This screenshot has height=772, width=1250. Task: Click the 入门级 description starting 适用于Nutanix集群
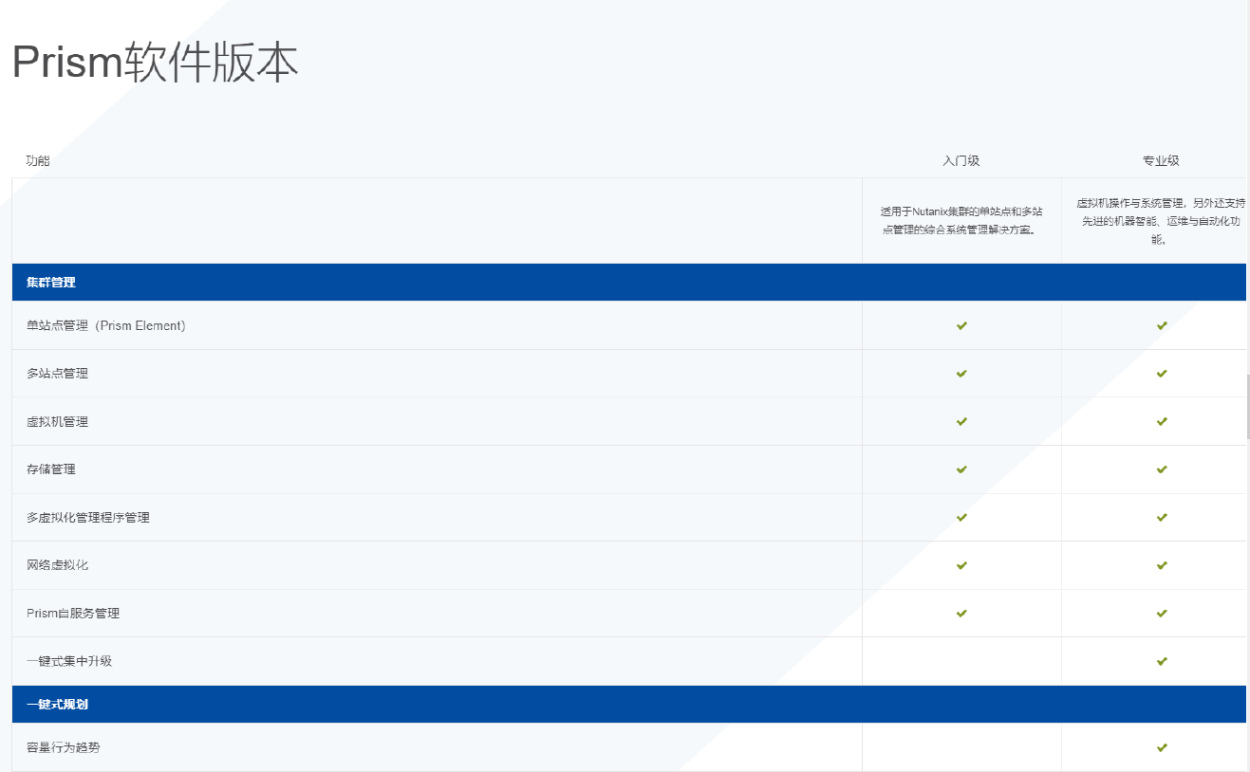coord(961,220)
